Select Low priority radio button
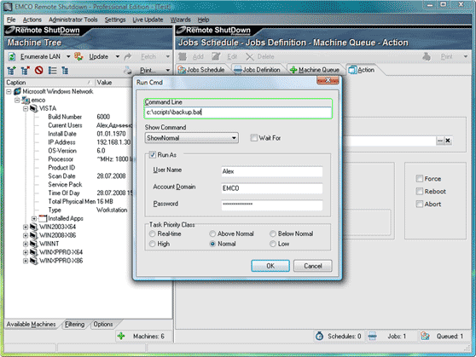The image size is (476, 357). [273, 244]
